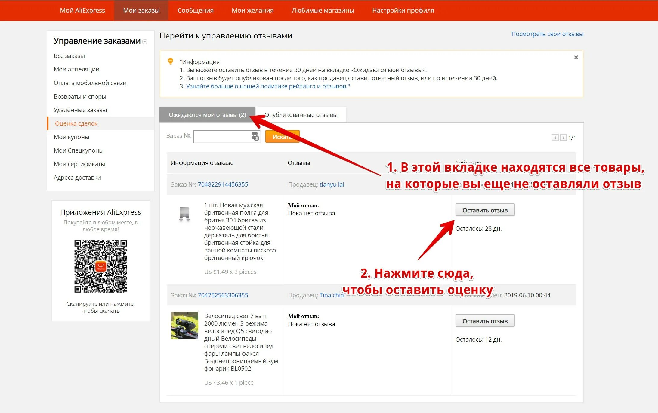658x413 pixels.
Task: Click Осталось: 12 дн. text
Action: point(478,339)
